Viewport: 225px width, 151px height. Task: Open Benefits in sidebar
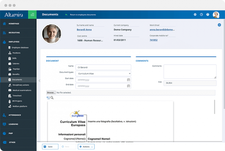point(16,74)
